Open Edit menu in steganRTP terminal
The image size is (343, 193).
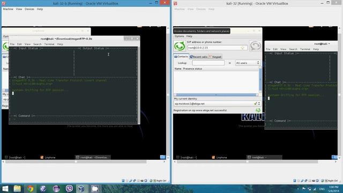click(19, 44)
